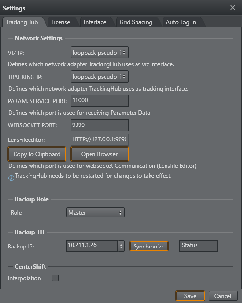Click the Backup IP stepper arrows

click(121, 246)
